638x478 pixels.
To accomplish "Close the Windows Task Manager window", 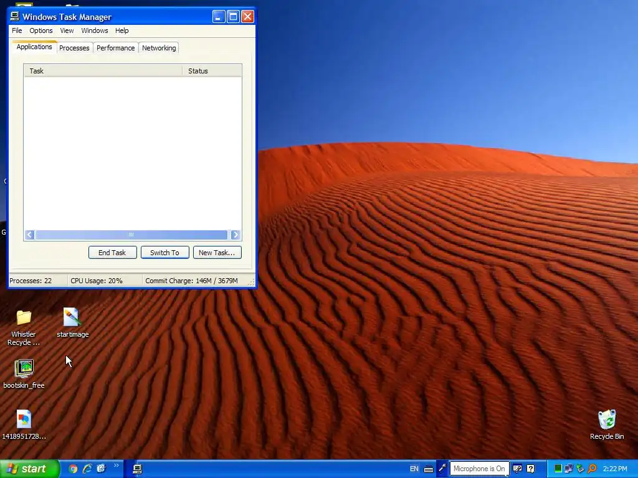I will tap(247, 17).
